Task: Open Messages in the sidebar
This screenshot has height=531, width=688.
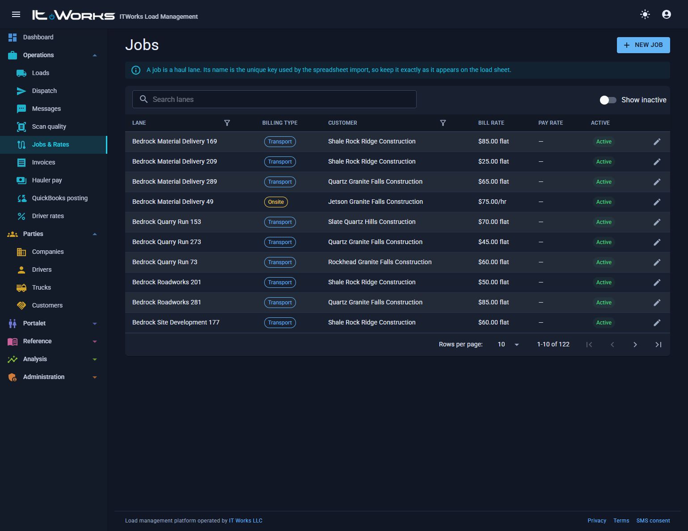Action: 54,109
